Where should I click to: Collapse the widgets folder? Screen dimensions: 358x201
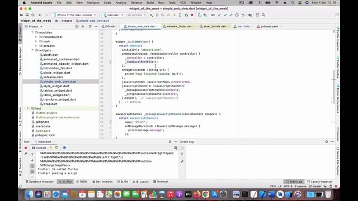point(32,50)
